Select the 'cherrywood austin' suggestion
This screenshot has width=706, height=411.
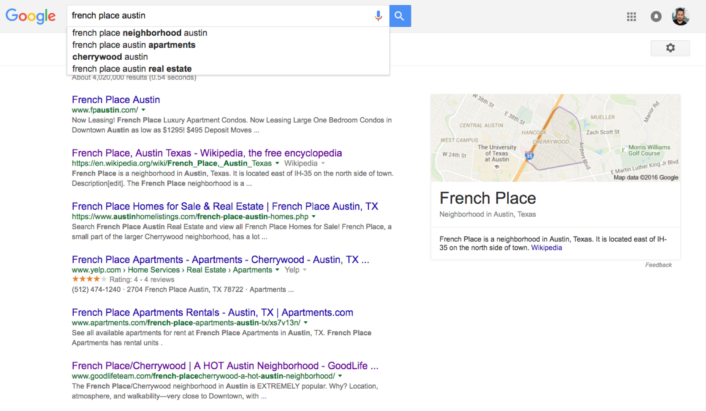coord(109,57)
